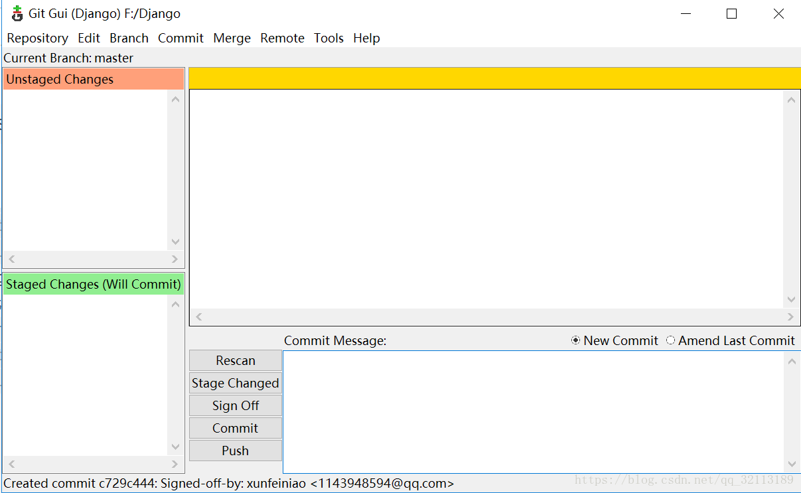Screen dimensions: 801x493
Task: Click the yellow diff header bar
Action: (x=494, y=78)
